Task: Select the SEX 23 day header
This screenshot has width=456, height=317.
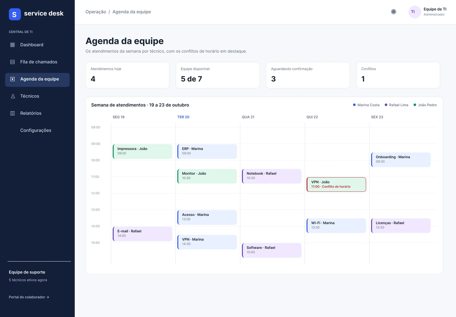Action: point(377,117)
